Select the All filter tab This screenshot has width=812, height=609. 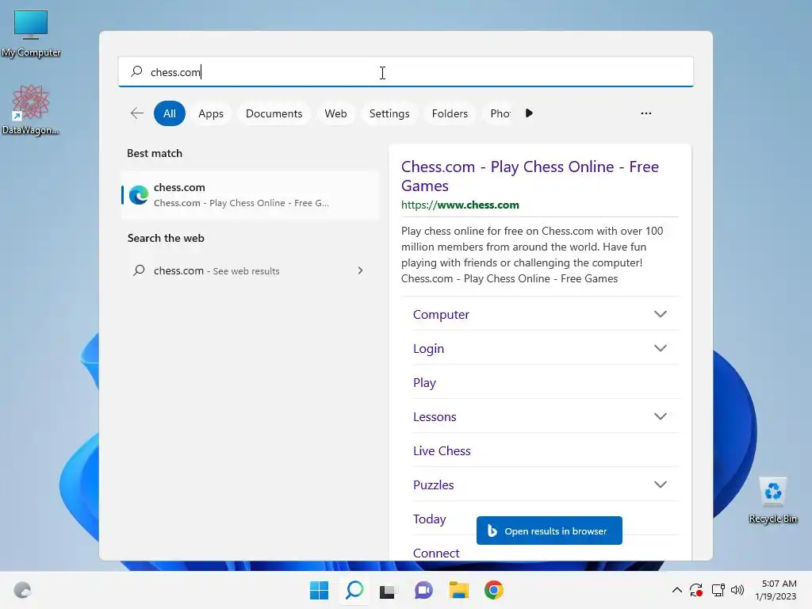[170, 113]
